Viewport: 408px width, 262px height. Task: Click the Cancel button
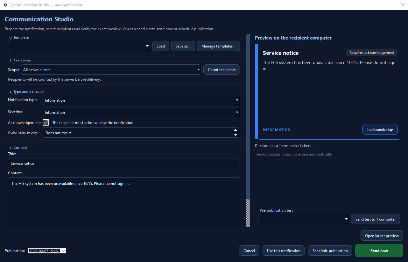(x=249, y=251)
